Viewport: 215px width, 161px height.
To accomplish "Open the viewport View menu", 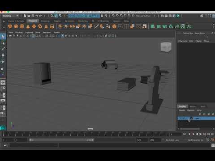I will [10, 32].
